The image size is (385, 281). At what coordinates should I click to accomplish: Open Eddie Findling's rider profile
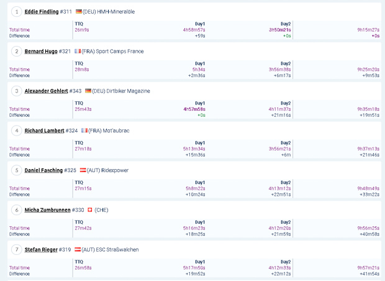(x=42, y=12)
